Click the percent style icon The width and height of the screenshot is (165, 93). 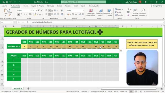[73, 14]
